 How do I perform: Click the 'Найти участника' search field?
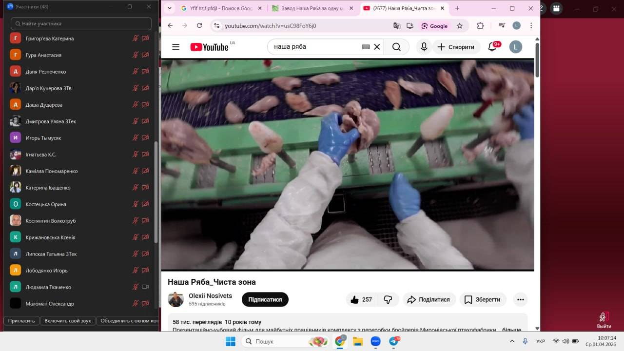click(x=81, y=23)
